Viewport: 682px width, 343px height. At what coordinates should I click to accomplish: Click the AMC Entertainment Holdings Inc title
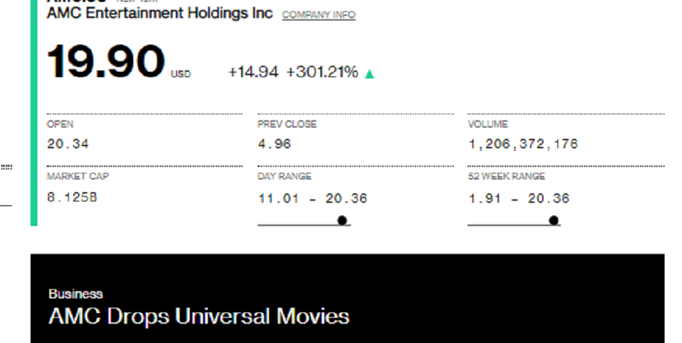pos(160,13)
